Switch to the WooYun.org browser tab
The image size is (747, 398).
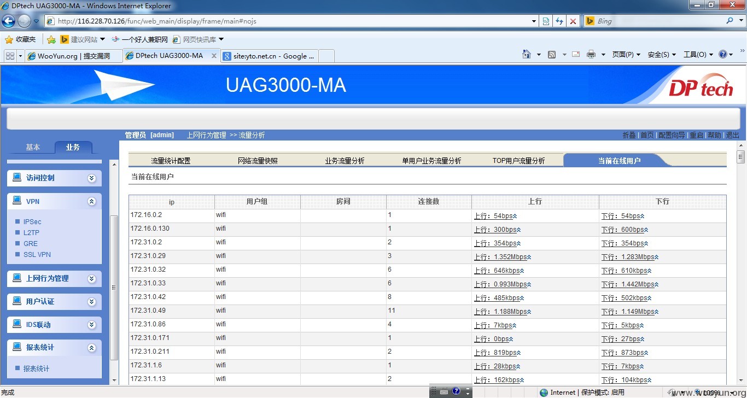click(x=73, y=56)
